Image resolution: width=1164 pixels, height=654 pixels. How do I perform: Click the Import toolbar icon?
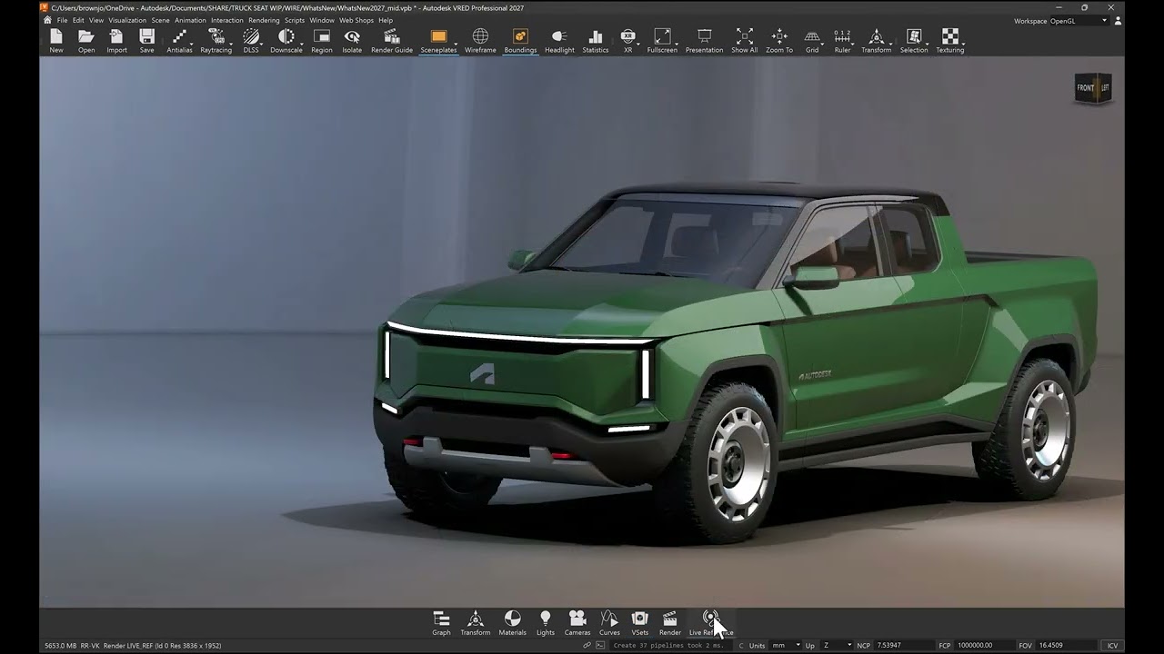pos(116,40)
